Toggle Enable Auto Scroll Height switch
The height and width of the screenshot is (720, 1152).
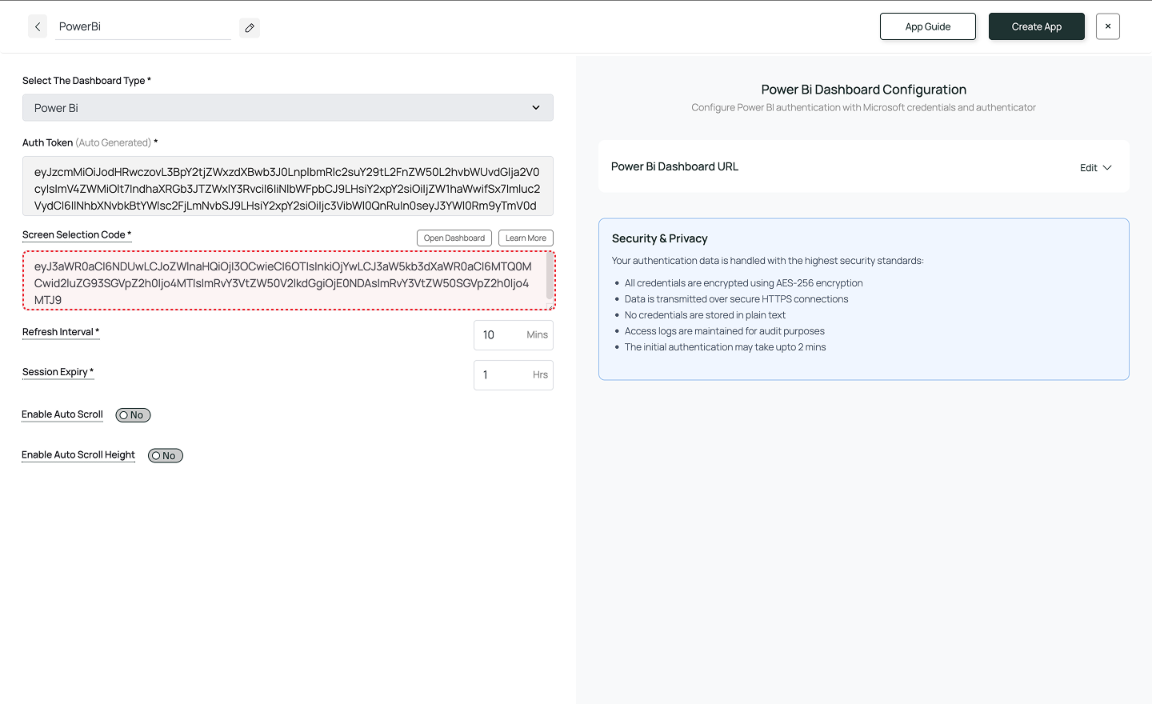[166, 456]
